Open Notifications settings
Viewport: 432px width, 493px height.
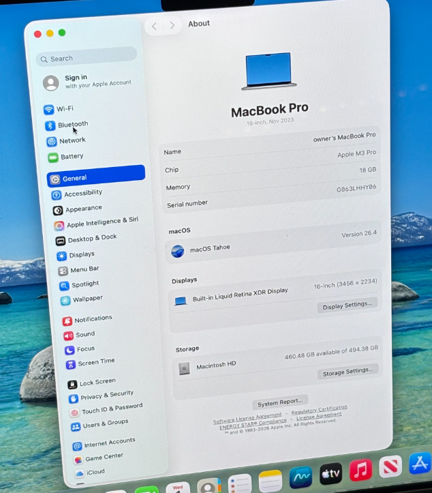tap(87, 319)
